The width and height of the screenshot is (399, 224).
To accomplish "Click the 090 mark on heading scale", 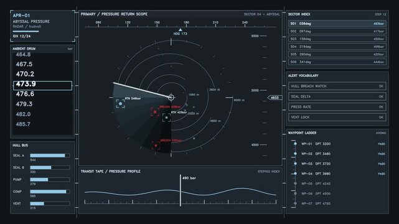I will point(98,22).
